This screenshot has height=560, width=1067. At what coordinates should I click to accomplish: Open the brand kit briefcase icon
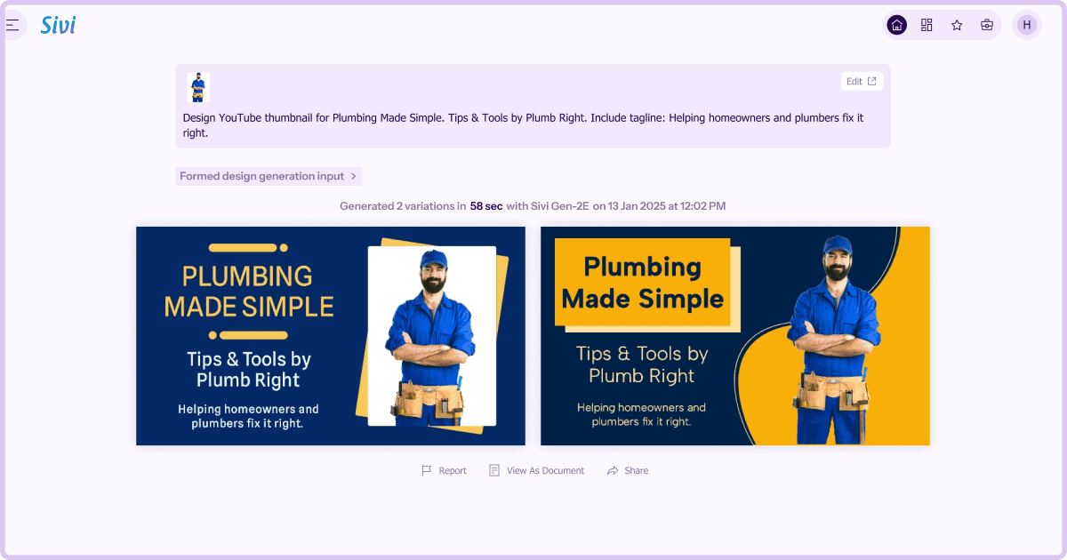click(987, 25)
